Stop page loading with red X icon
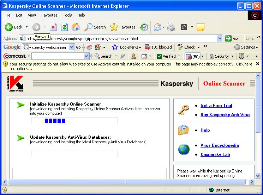Screen dimensions: 263x195 (x=53, y=27)
